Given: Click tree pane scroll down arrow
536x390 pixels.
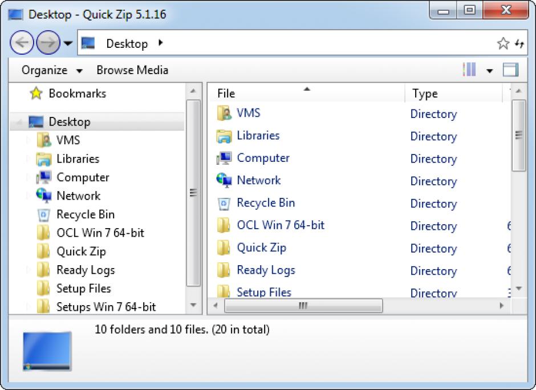Looking at the screenshot, I should point(193,305).
